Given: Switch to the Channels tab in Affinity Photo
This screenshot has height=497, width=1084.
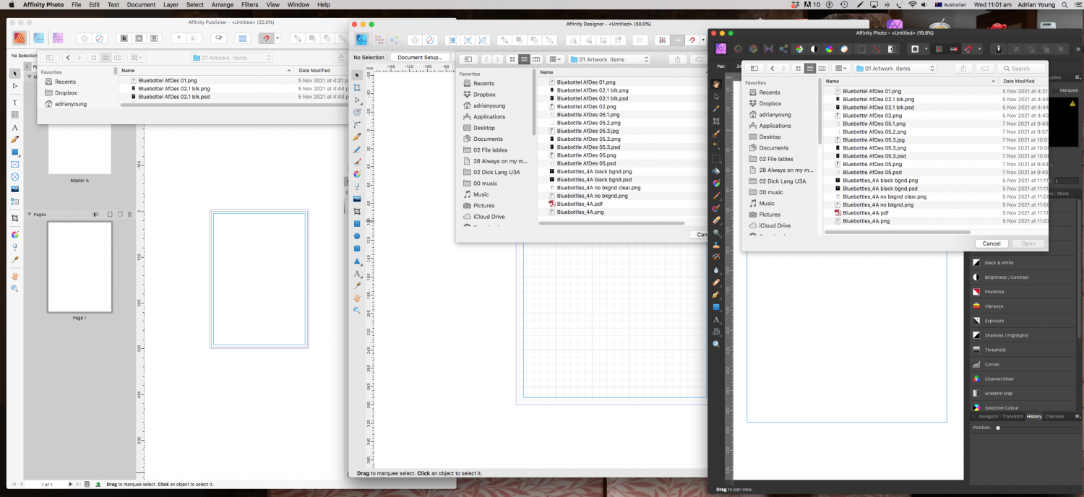Looking at the screenshot, I should point(1054,416).
